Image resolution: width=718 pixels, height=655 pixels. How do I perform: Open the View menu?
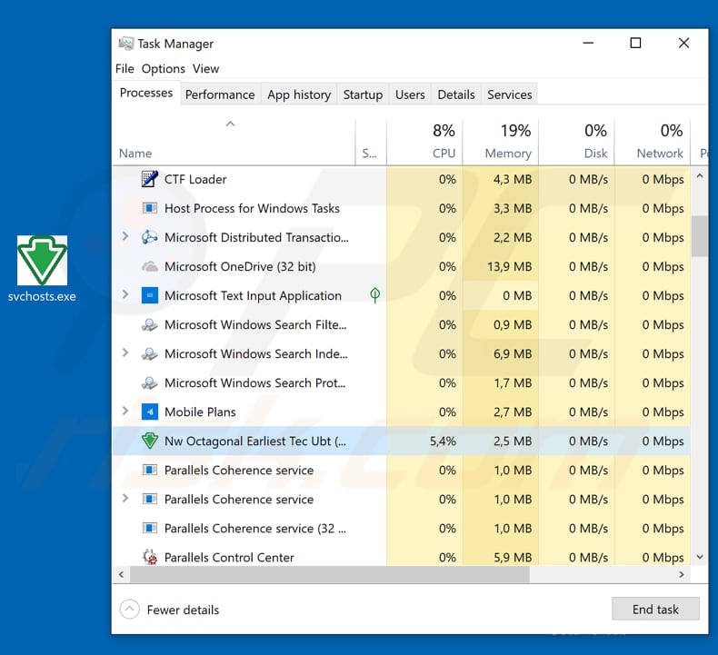205,69
